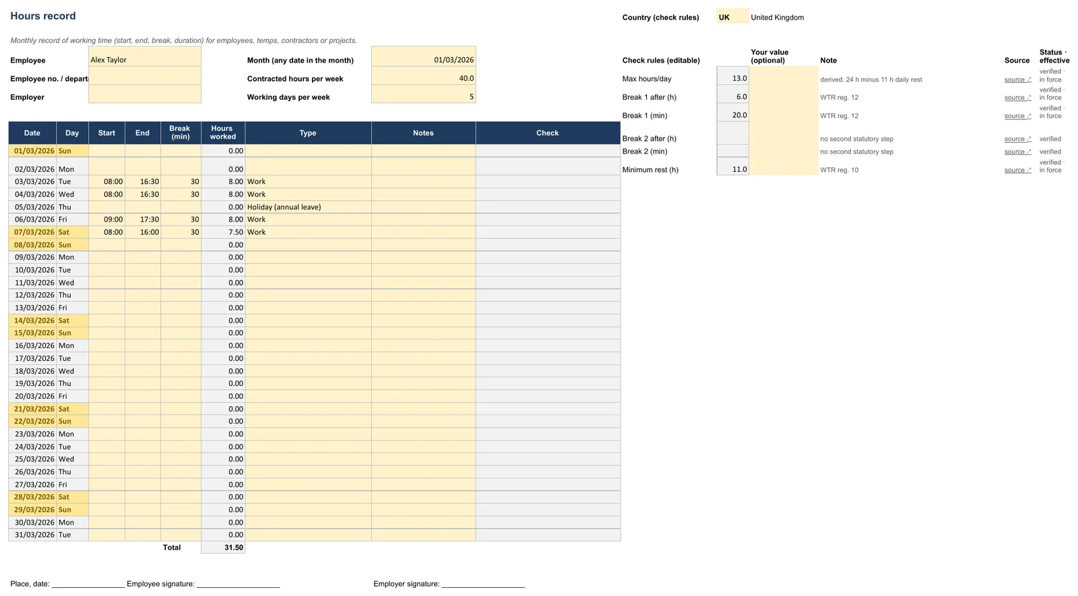
Task: Select the Hours record title
Action: click(x=43, y=15)
